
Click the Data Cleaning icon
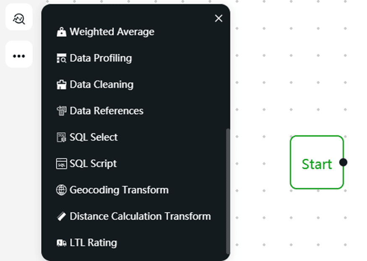coord(61,85)
